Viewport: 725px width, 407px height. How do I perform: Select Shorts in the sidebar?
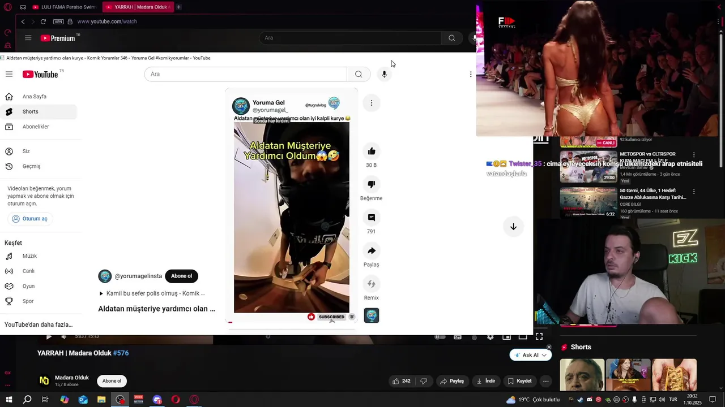(x=39, y=112)
